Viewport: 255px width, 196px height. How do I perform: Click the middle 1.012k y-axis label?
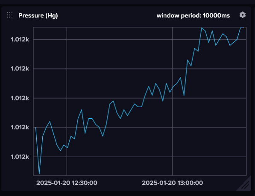click(x=20, y=98)
